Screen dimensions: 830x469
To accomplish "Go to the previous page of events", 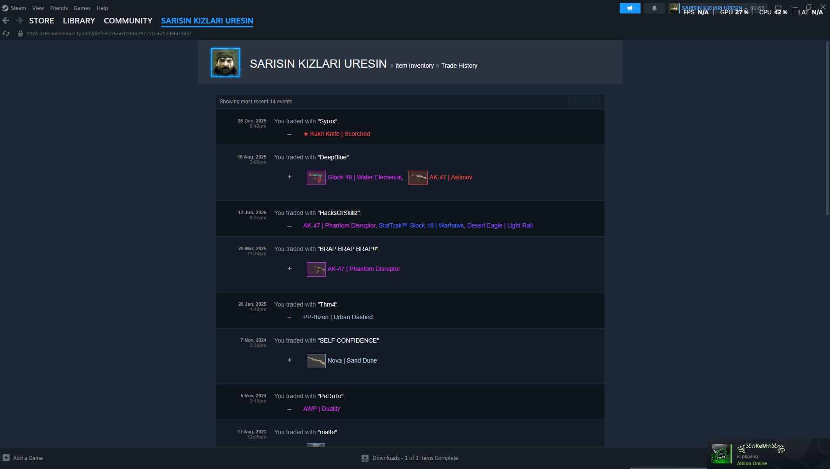I will pos(576,102).
